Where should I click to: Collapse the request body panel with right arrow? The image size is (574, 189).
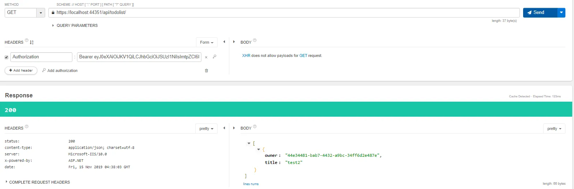[x=234, y=42]
